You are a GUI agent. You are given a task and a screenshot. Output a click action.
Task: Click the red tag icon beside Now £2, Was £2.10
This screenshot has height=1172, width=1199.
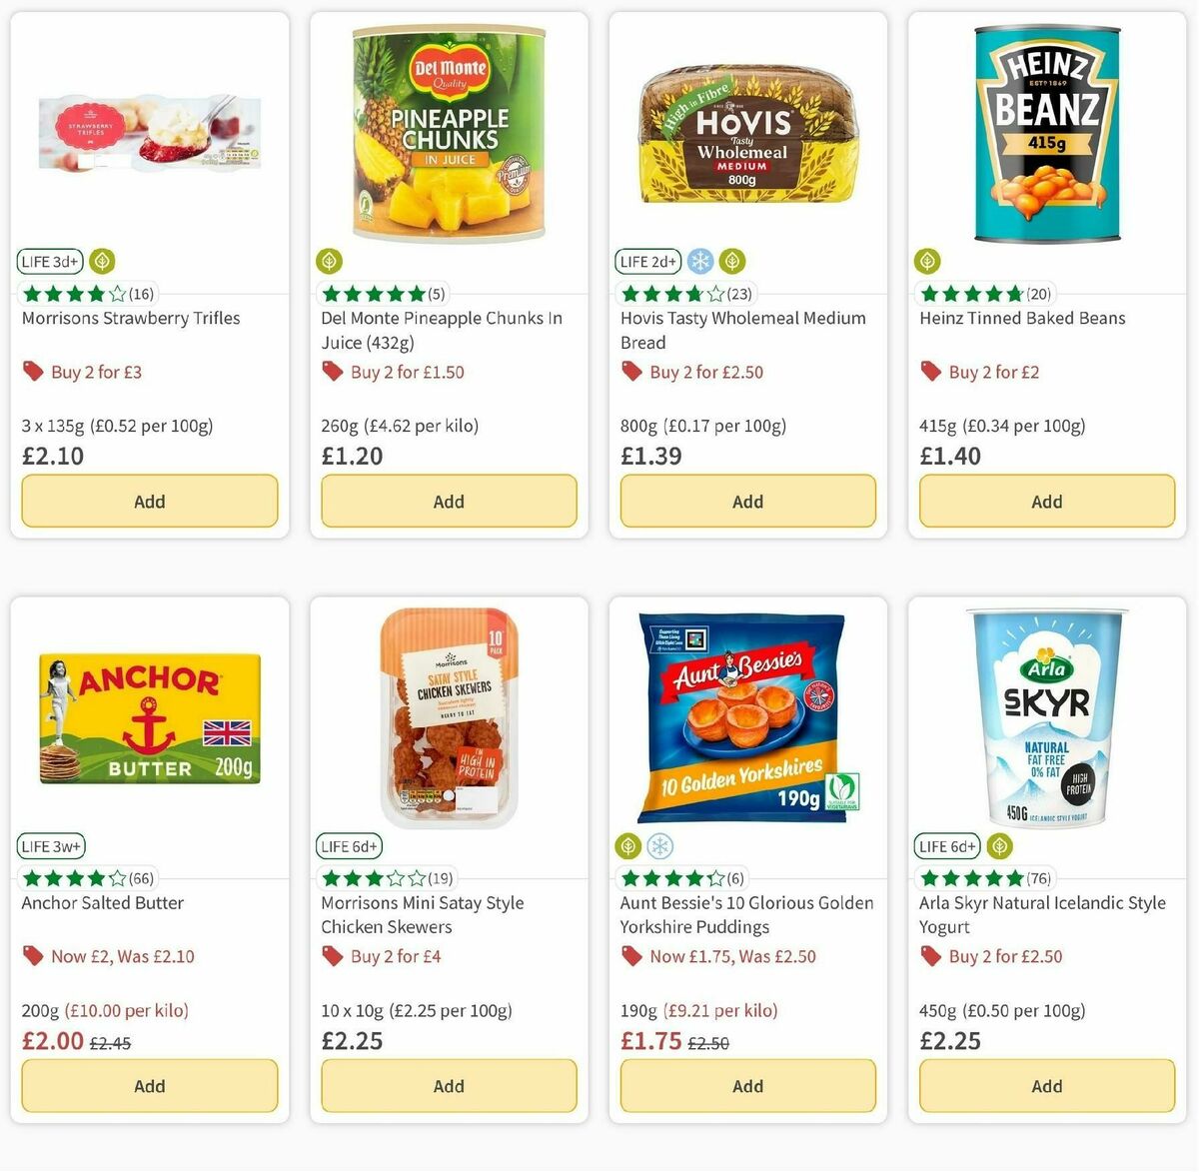31,955
